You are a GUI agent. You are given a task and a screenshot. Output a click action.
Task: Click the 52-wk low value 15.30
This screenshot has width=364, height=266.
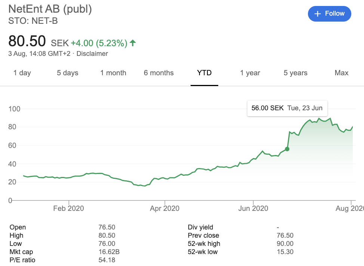[x=285, y=251]
